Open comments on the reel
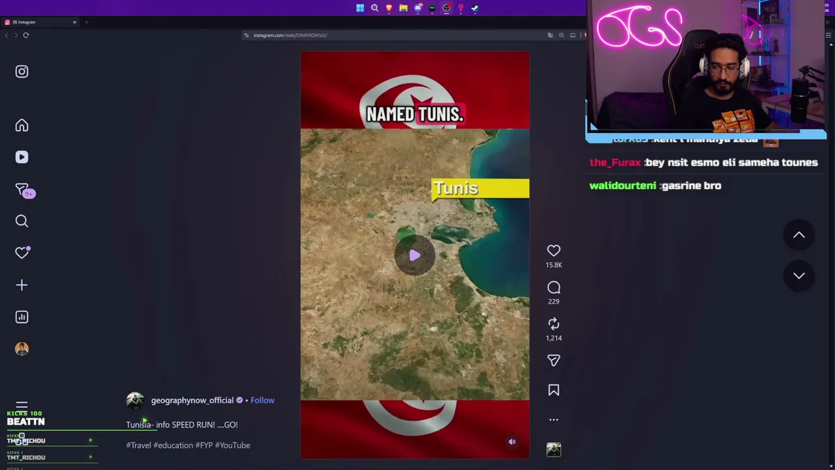This screenshot has height=470, width=835. (554, 287)
